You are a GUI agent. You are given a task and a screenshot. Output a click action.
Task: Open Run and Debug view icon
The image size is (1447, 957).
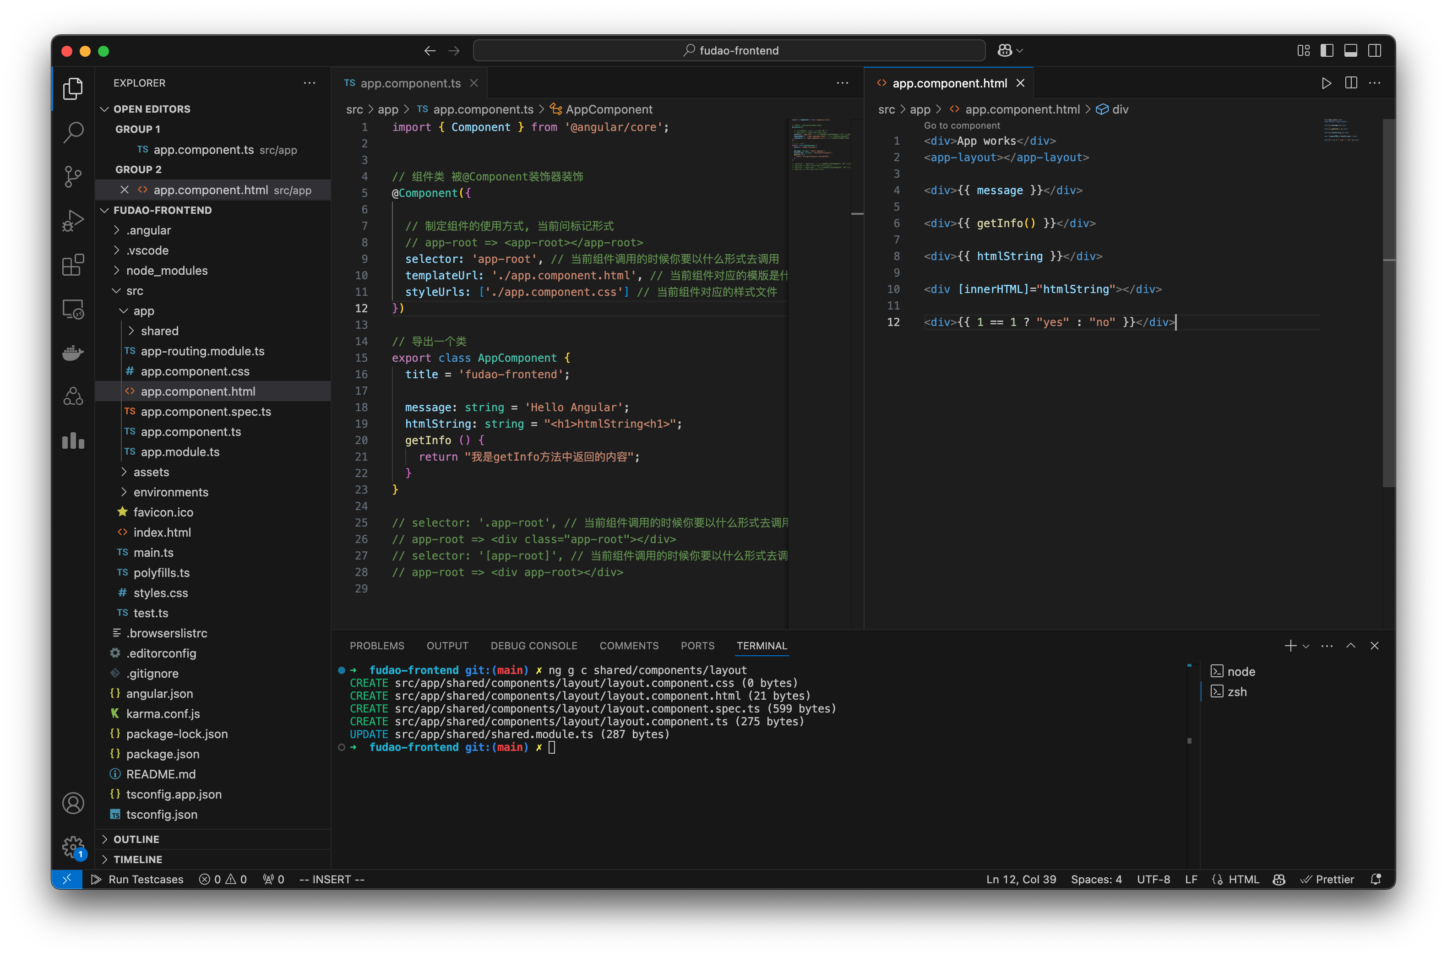[x=73, y=221]
